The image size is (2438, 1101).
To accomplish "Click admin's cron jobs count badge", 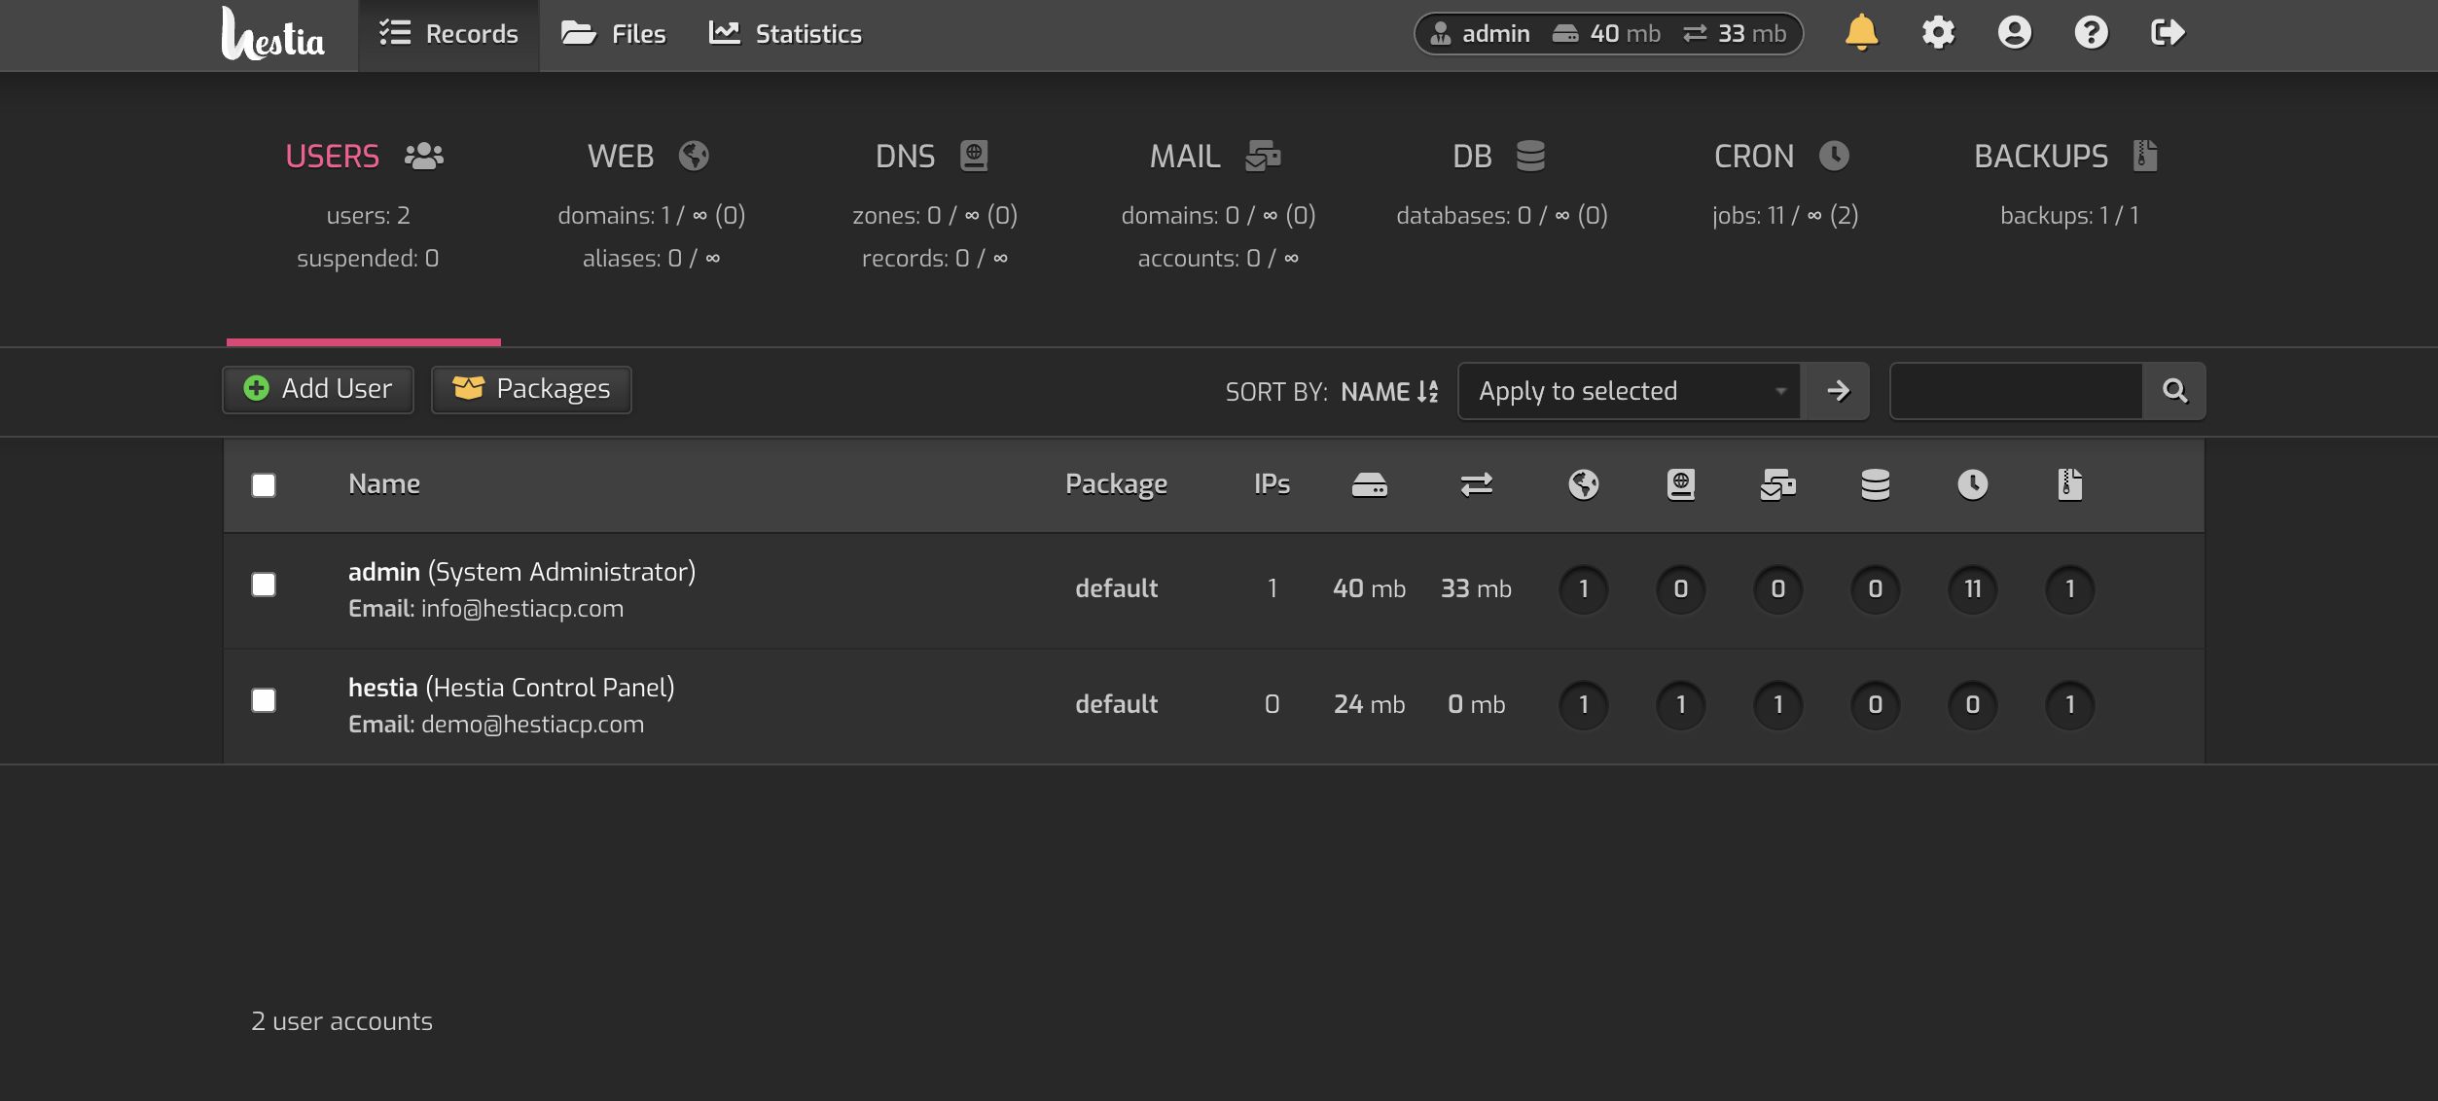I will click(1972, 589).
